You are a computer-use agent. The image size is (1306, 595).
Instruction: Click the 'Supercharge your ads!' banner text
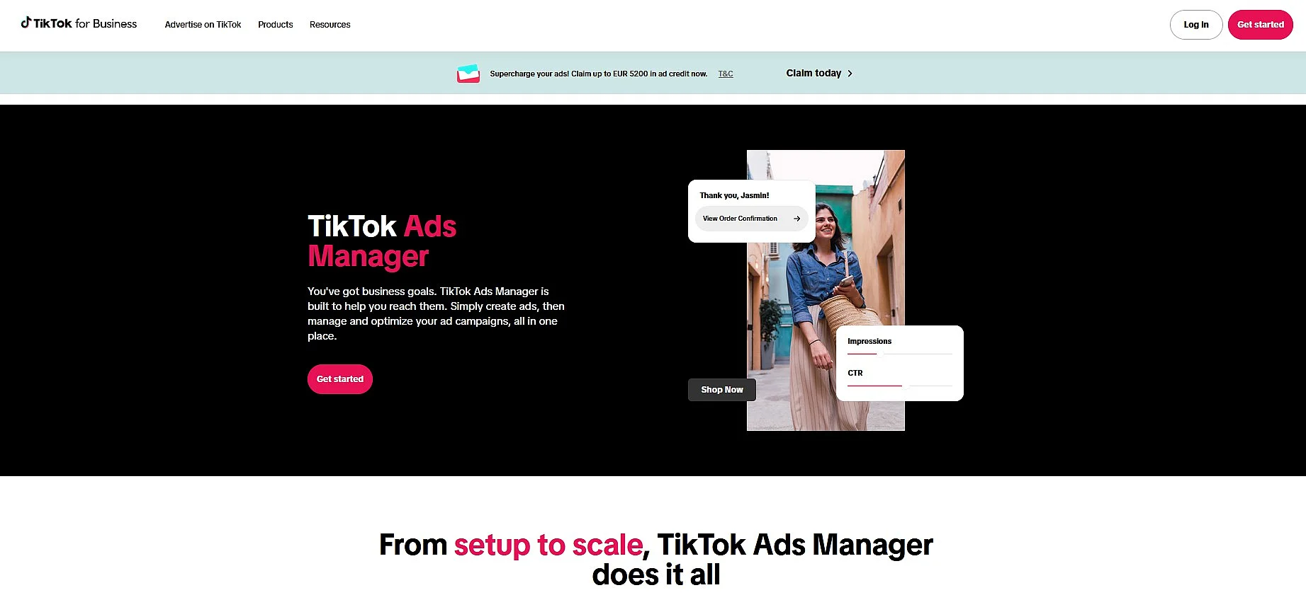(x=598, y=74)
